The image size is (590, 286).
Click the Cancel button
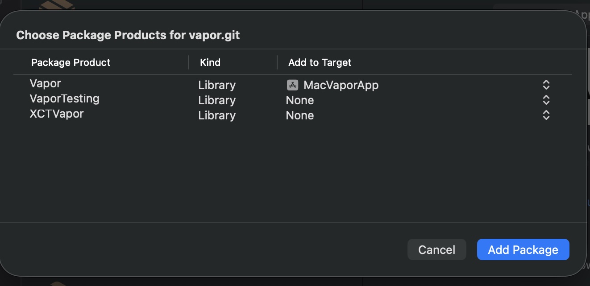tap(437, 249)
